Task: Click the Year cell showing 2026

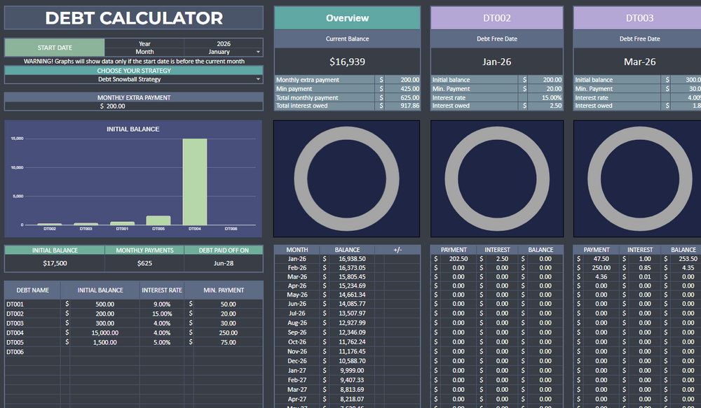Action: coord(224,43)
